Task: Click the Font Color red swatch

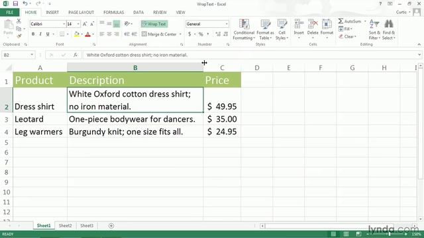Action: coord(87,34)
